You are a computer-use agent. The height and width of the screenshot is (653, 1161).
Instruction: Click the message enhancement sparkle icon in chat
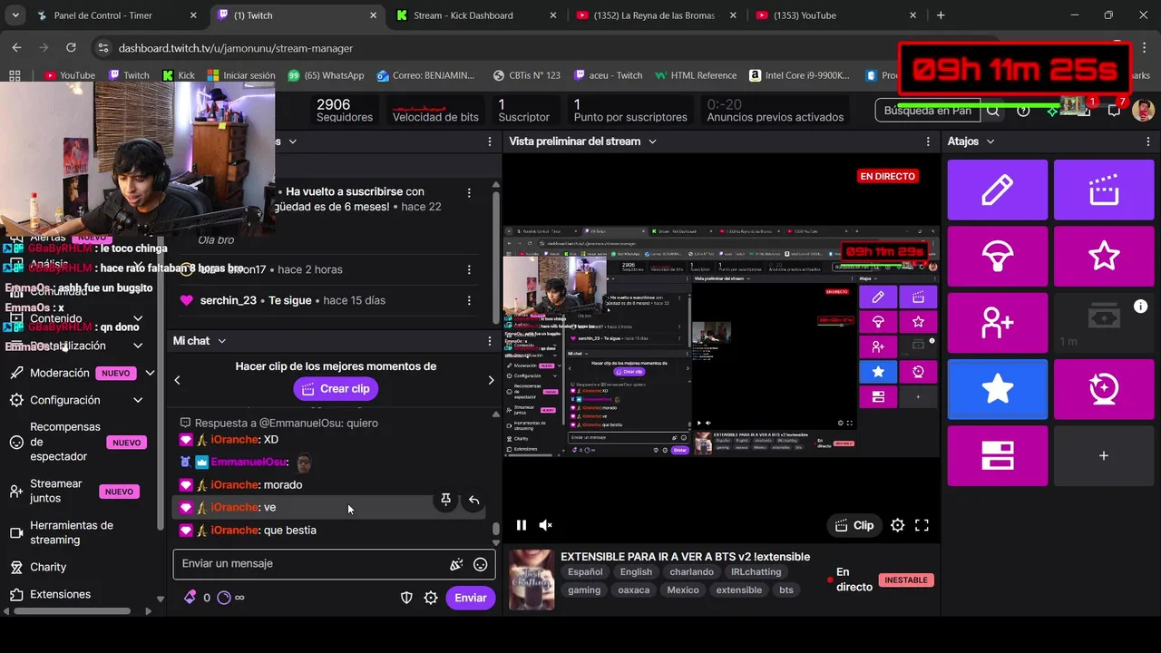pos(456,564)
